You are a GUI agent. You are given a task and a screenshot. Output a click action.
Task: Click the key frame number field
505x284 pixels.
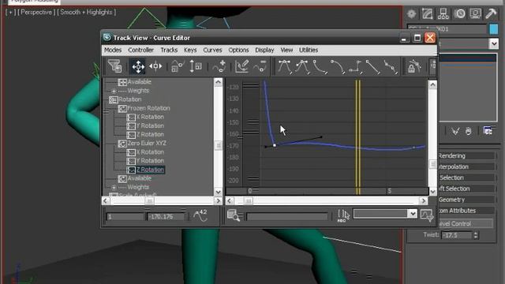click(x=125, y=217)
